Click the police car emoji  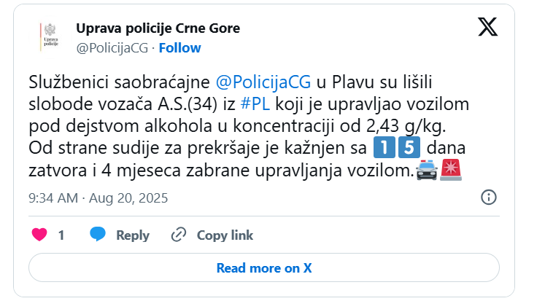point(425,171)
